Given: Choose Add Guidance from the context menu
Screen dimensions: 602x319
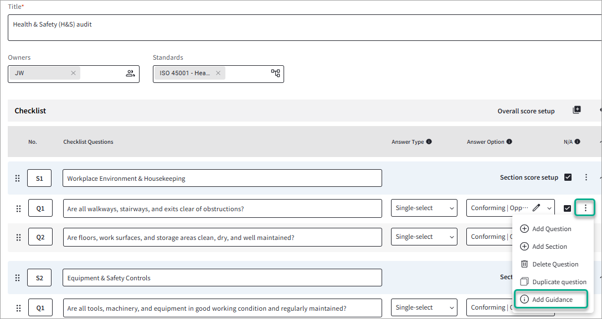Looking at the screenshot, I should 550,300.
